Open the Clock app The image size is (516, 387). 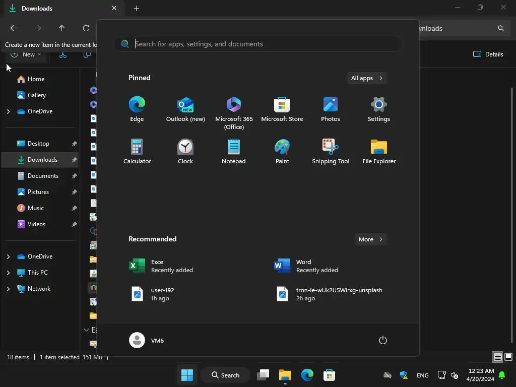[185, 152]
